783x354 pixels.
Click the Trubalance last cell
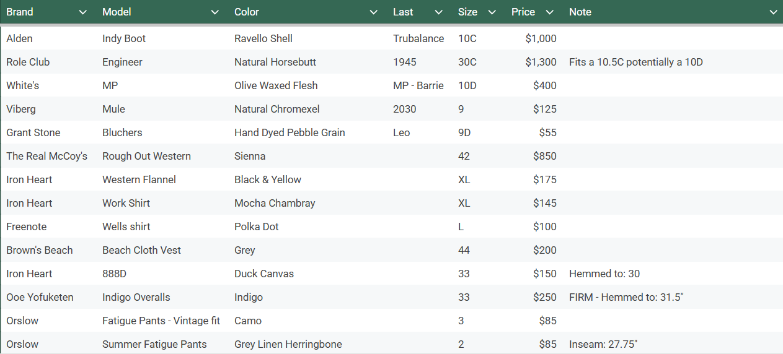[418, 38]
